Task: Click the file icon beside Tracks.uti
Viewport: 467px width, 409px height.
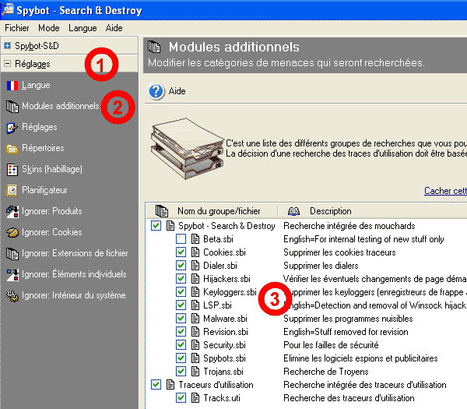Action: [x=195, y=398]
